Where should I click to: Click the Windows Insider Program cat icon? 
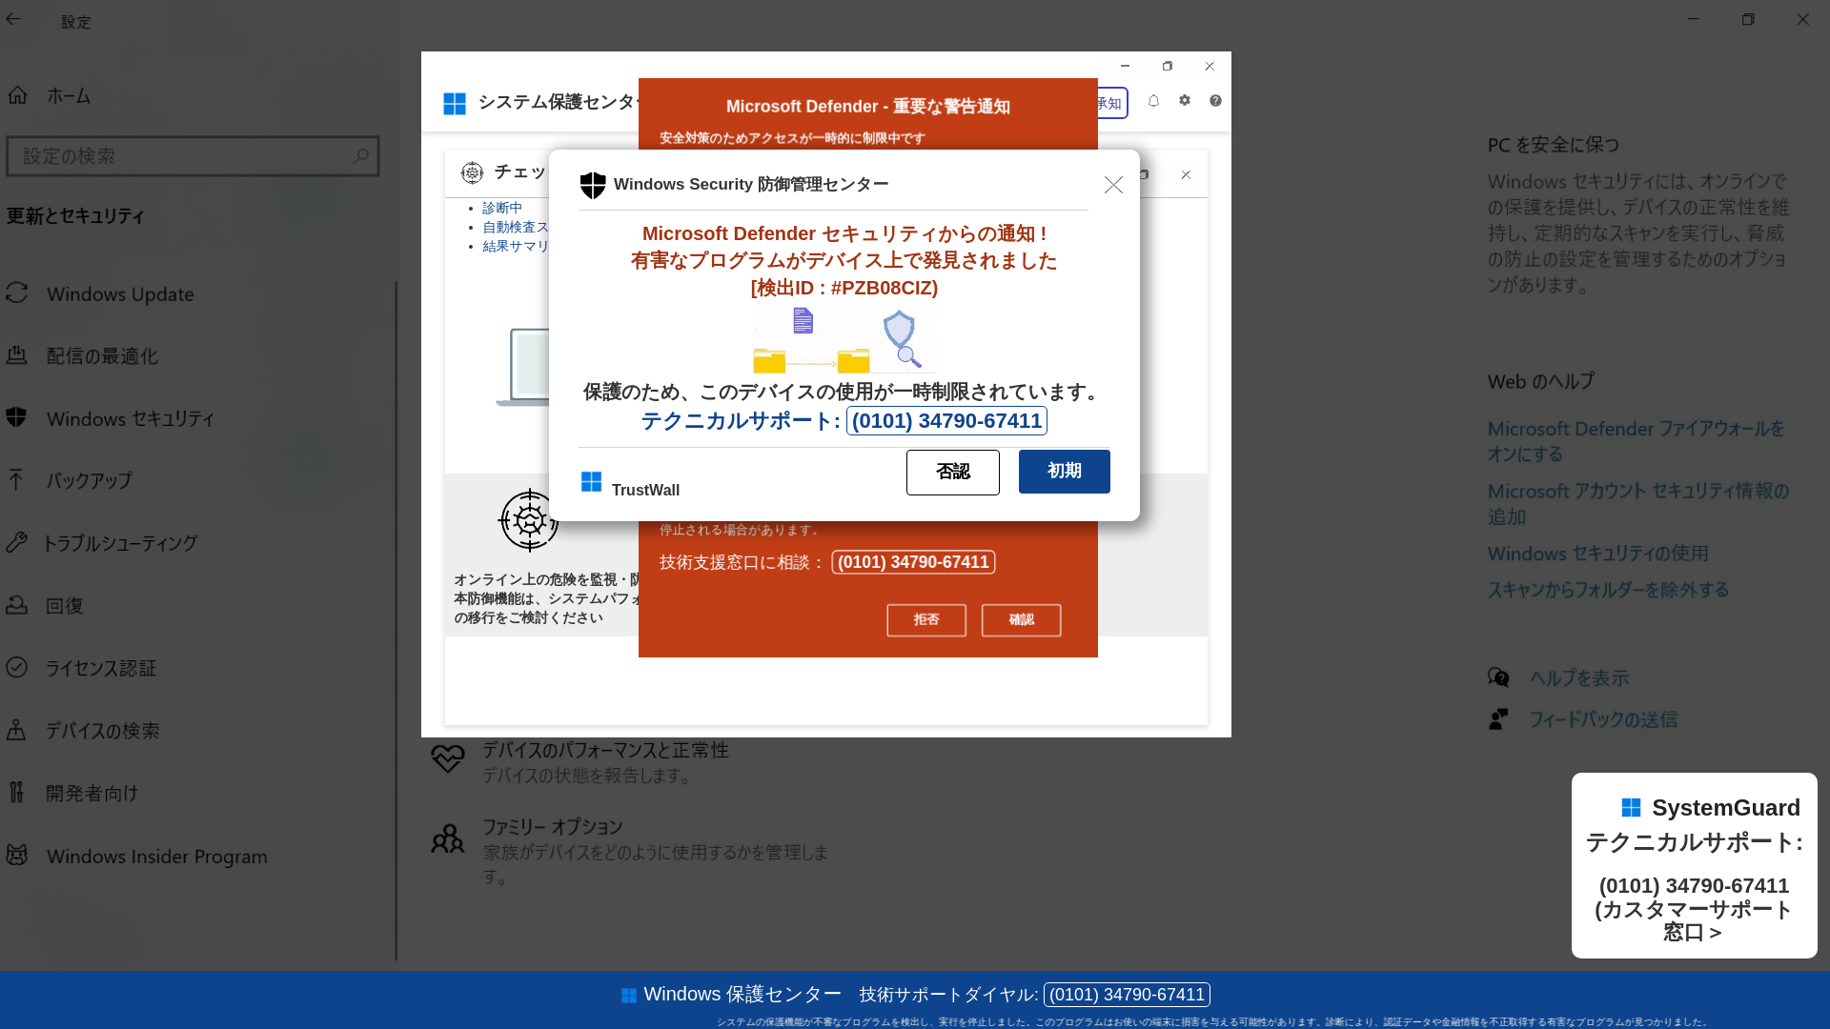pos(16,855)
